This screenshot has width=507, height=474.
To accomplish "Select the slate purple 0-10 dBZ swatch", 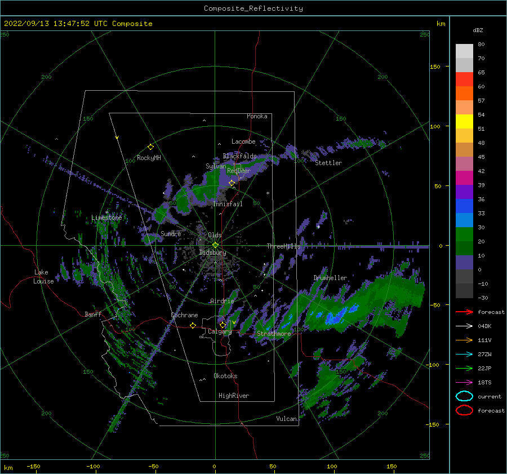I will [464, 263].
